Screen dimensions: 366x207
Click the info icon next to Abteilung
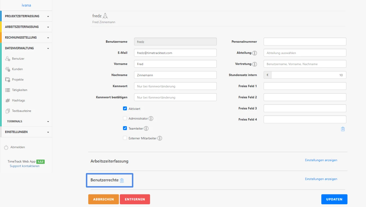pyautogui.click(x=255, y=53)
